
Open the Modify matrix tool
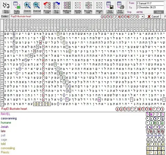point(17,7)
